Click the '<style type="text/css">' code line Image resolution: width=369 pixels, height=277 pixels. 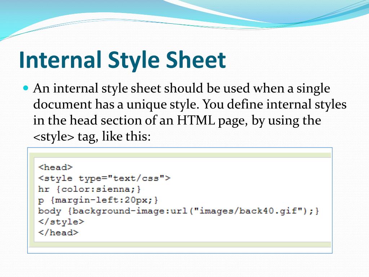(x=104, y=178)
